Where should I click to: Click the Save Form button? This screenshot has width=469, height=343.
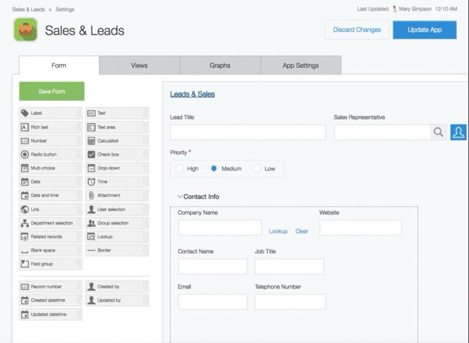[52, 91]
